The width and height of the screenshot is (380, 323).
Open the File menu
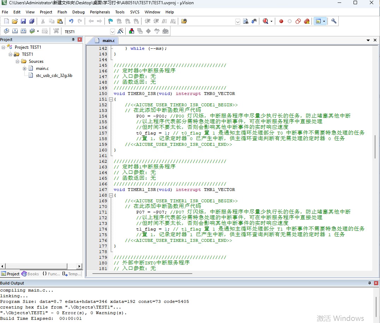[x=5, y=12]
